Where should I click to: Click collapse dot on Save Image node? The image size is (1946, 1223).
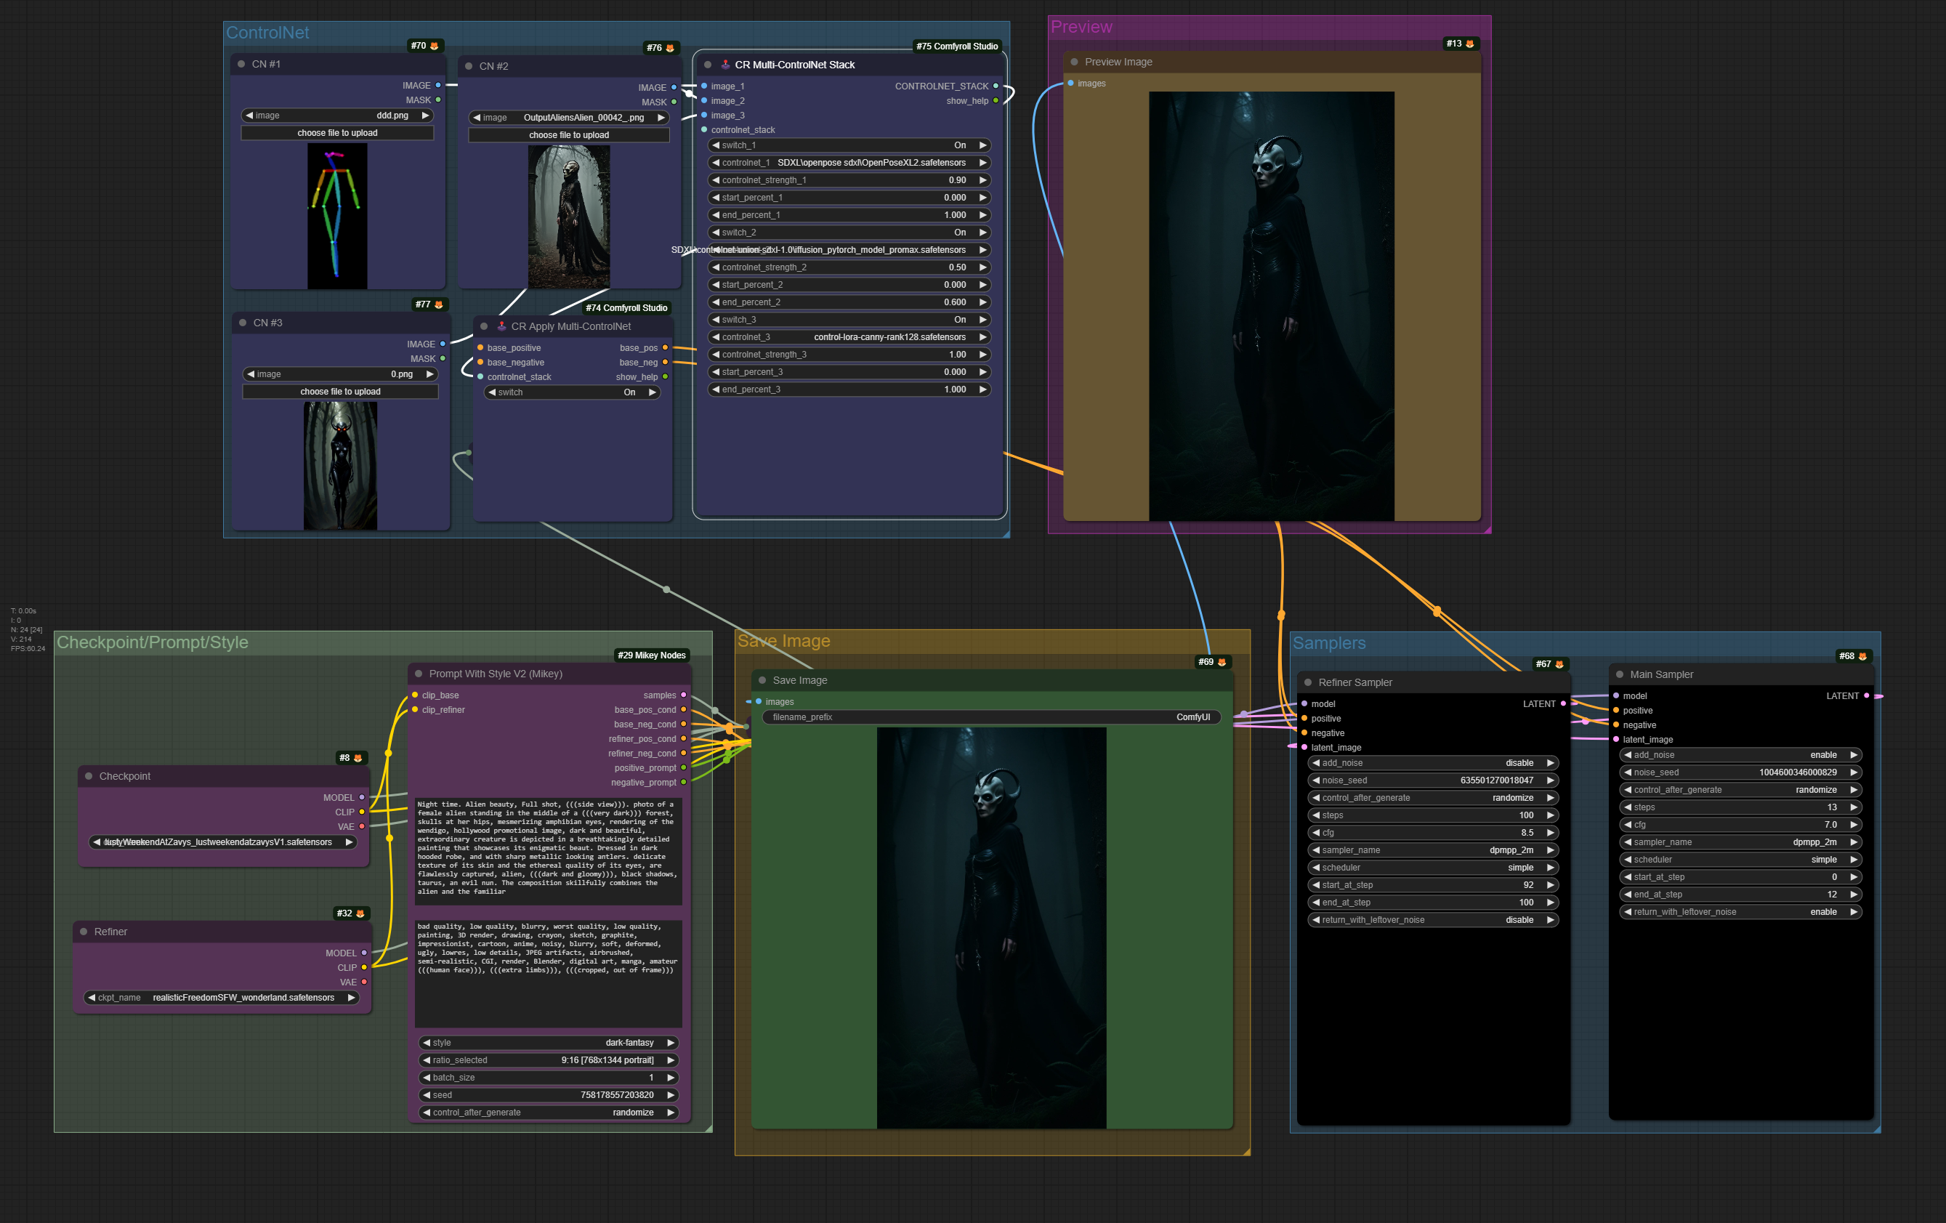(762, 679)
